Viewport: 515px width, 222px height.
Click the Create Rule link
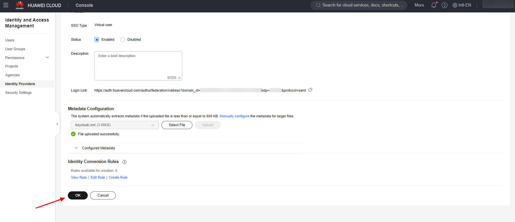[x=118, y=177]
